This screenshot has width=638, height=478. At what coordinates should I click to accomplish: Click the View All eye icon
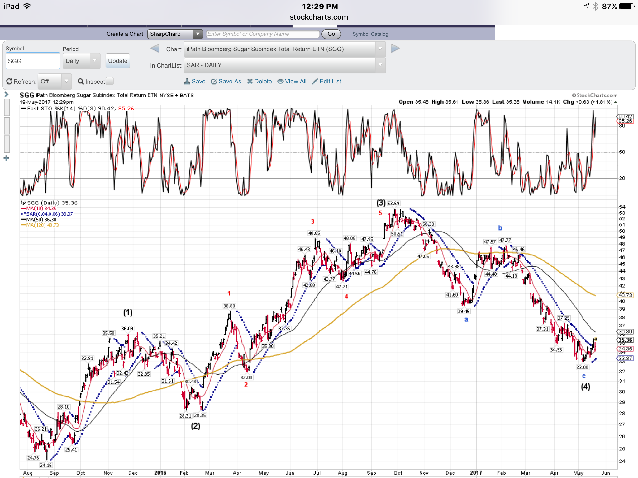click(x=280, y=82)
